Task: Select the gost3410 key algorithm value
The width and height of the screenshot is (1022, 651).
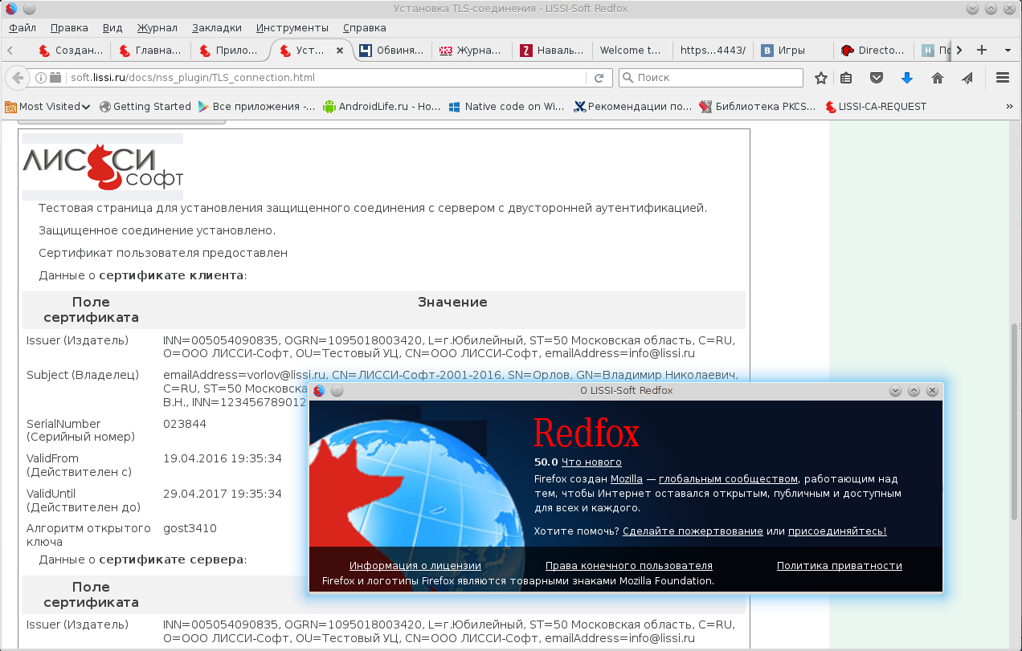Action: point(190,528)
